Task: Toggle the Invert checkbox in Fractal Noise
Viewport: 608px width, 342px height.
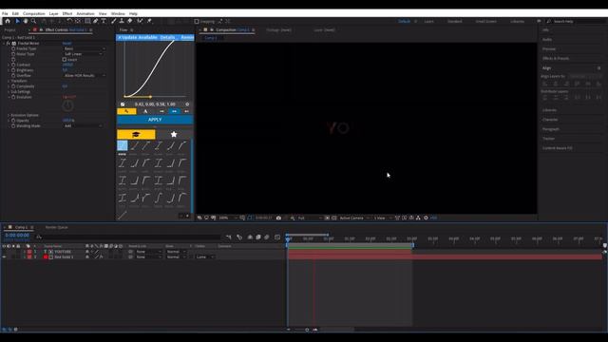Action: [x=65, y=60]
